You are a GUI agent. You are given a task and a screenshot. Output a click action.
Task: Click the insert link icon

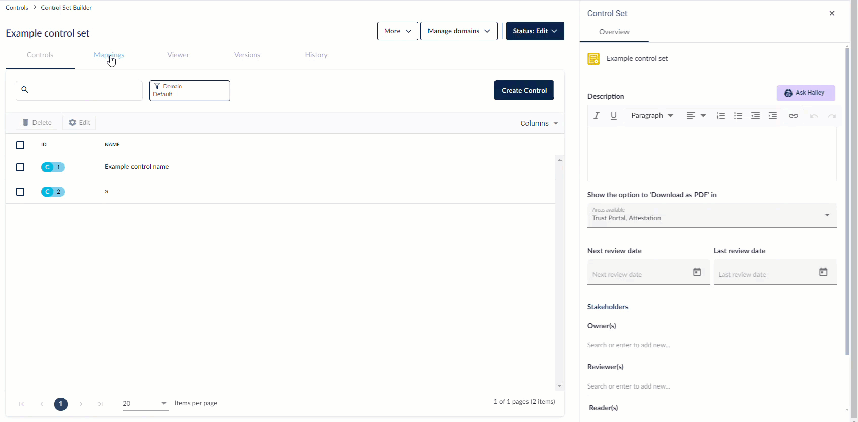pos(794,116)
